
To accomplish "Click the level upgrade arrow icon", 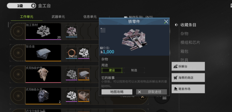I will coord(33,6).
